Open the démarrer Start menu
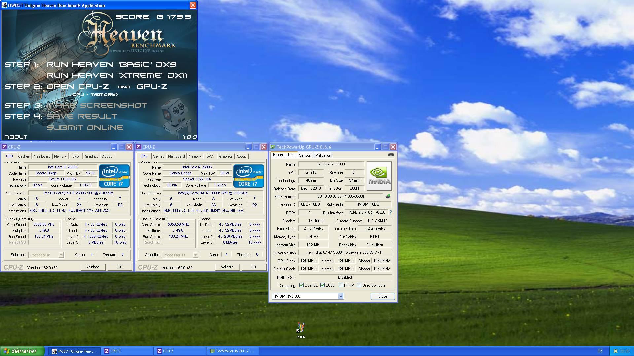This screenshot has height=356, width=634. tap(22, 351)
